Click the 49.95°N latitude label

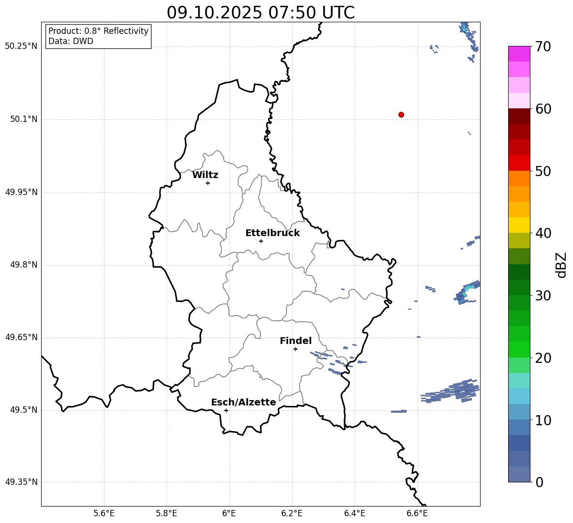[21, 192]
